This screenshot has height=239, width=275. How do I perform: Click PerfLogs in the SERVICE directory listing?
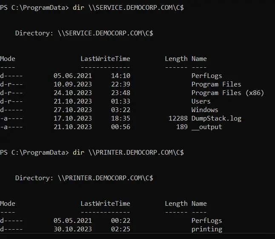point(206,76)
